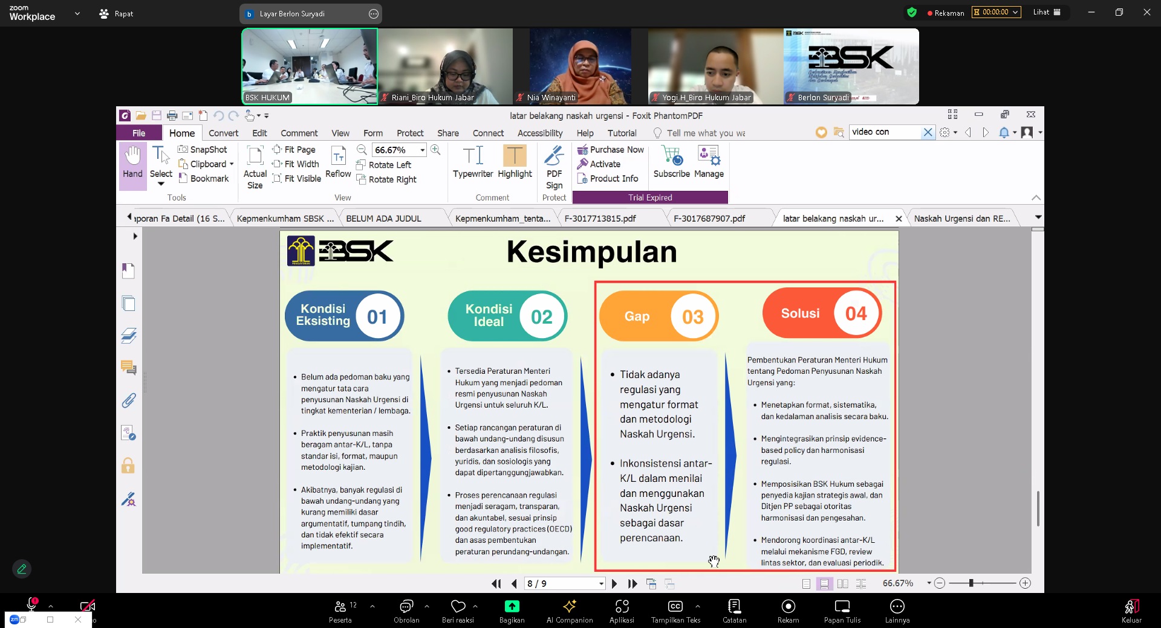Screen dimensions: 1161x628
Task: Open the Comment ribbon tab
Action: 299,133
